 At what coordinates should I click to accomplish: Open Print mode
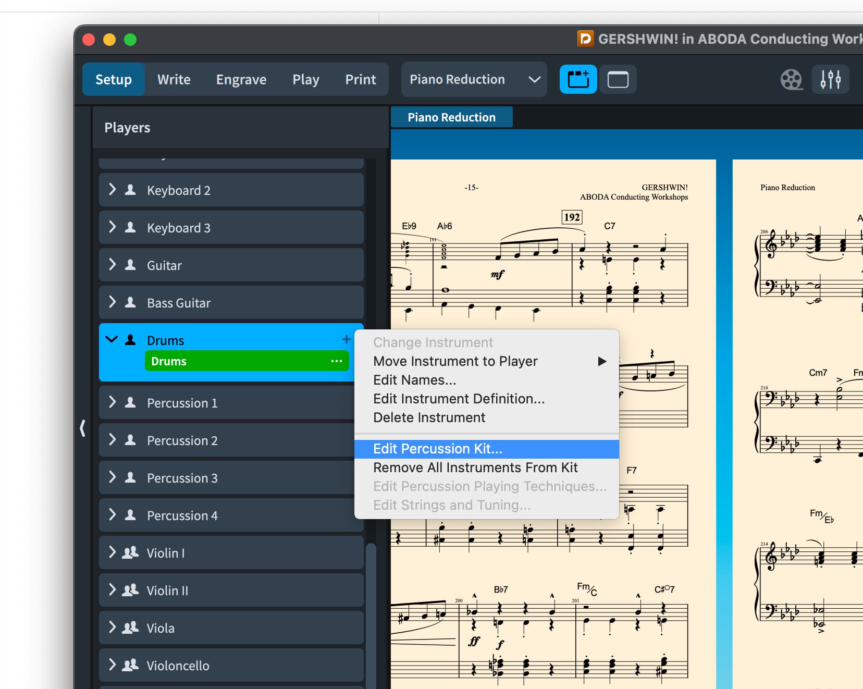(x=361, y=79)
